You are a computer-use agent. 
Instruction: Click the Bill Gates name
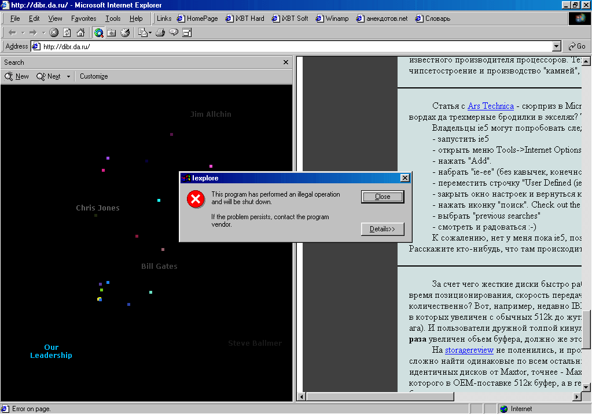(x=159, y=267)
